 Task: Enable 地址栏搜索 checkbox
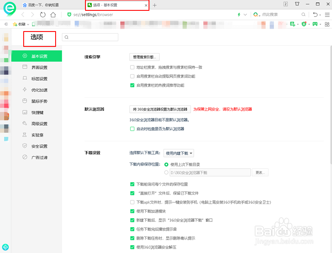(132, 67)
